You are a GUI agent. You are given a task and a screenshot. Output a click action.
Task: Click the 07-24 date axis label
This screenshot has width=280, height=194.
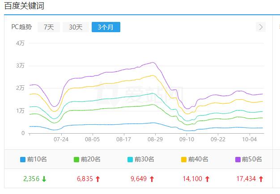61,139
